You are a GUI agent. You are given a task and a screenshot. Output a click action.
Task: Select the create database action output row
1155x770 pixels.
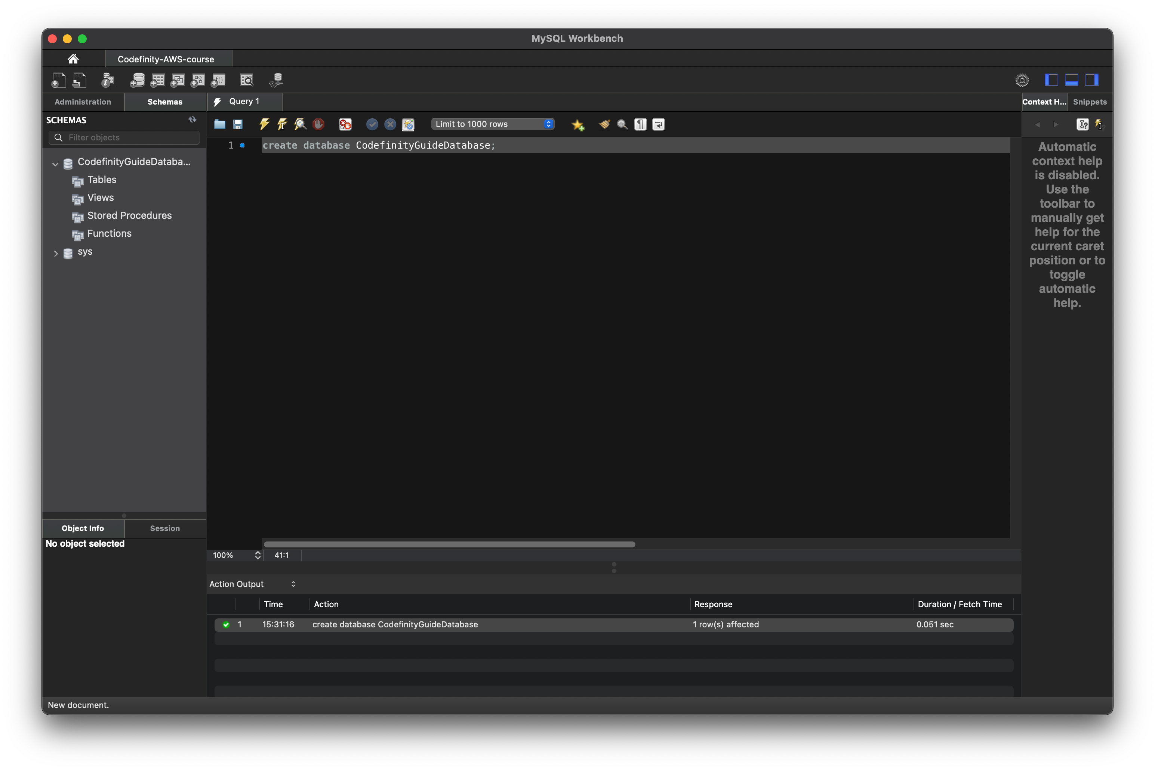613,625
